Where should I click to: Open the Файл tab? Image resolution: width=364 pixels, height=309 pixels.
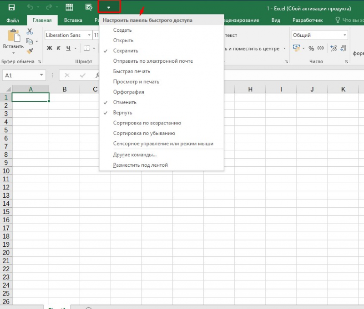13,20
